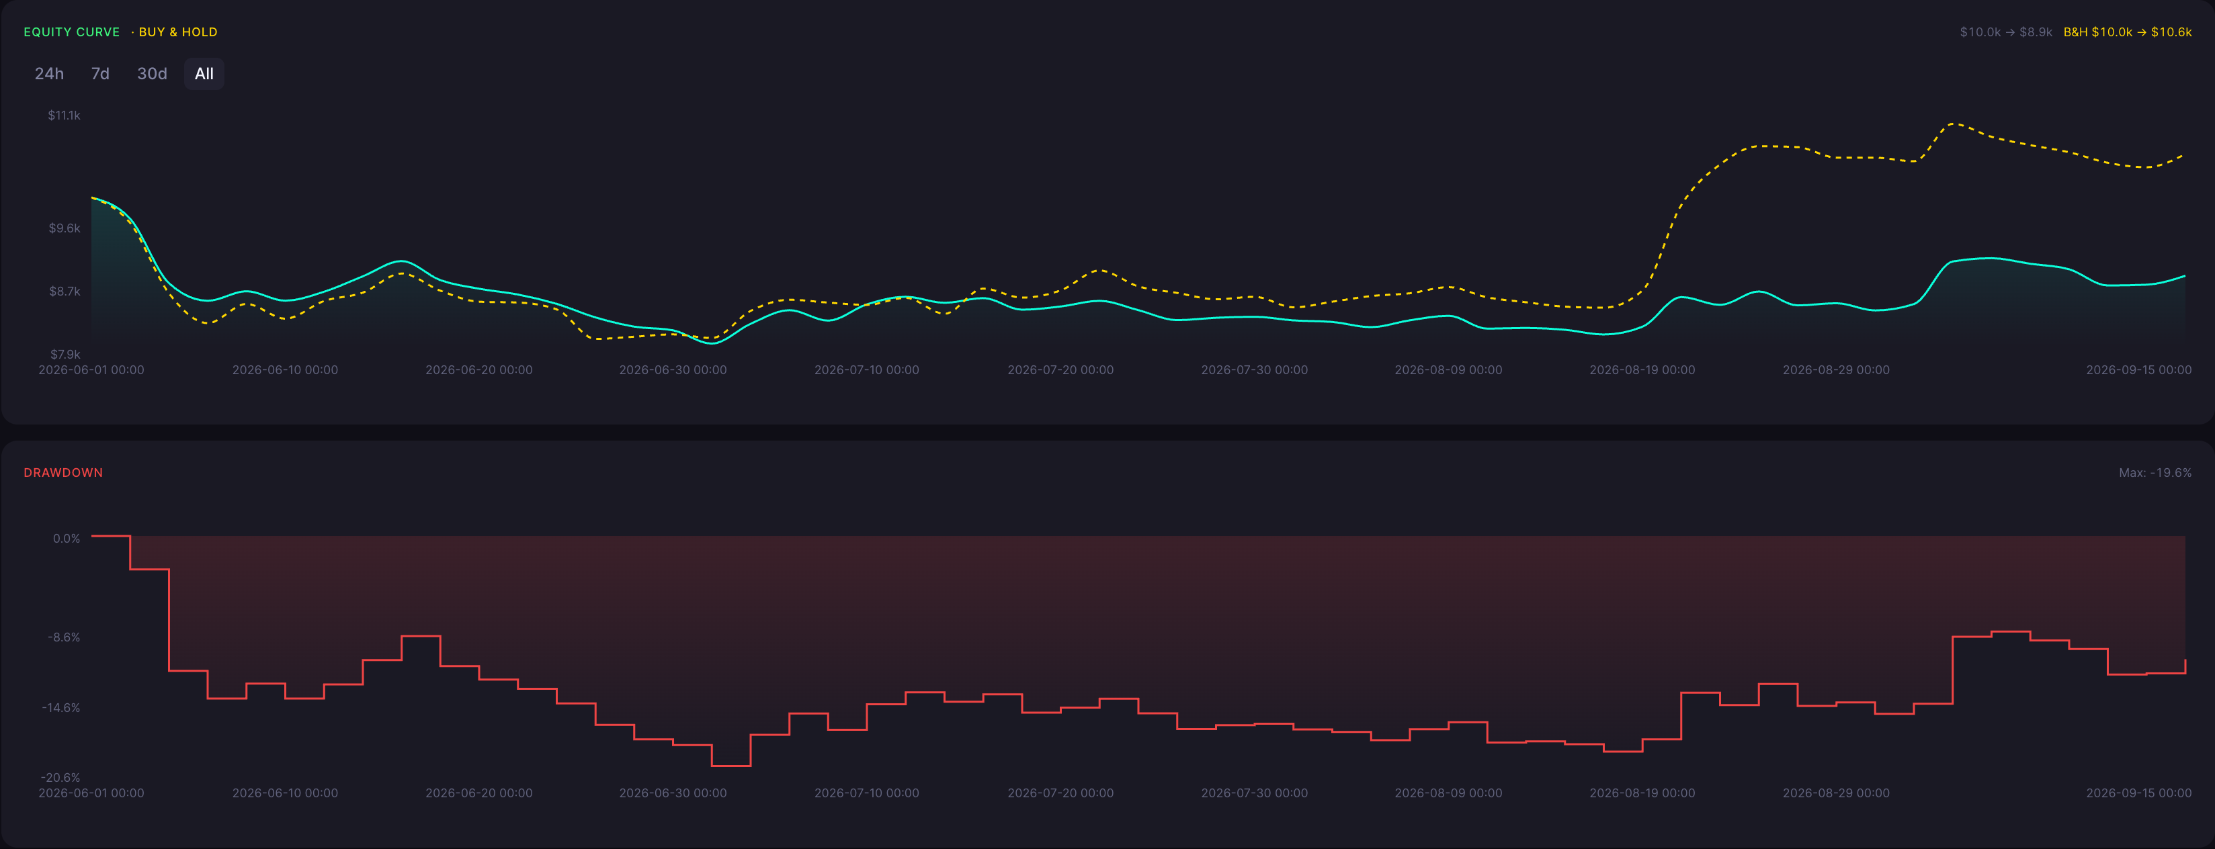Click the EQUITY CURVE legend label
This screenshot has width=2215, height=849.
[71, 32]
